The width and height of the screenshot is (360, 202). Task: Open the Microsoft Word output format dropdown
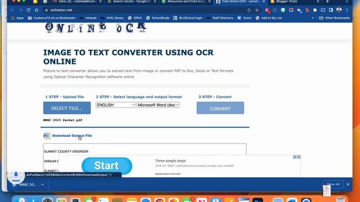158,105
